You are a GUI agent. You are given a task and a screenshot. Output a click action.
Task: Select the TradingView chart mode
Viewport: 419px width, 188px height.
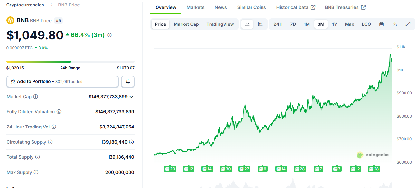220,24
